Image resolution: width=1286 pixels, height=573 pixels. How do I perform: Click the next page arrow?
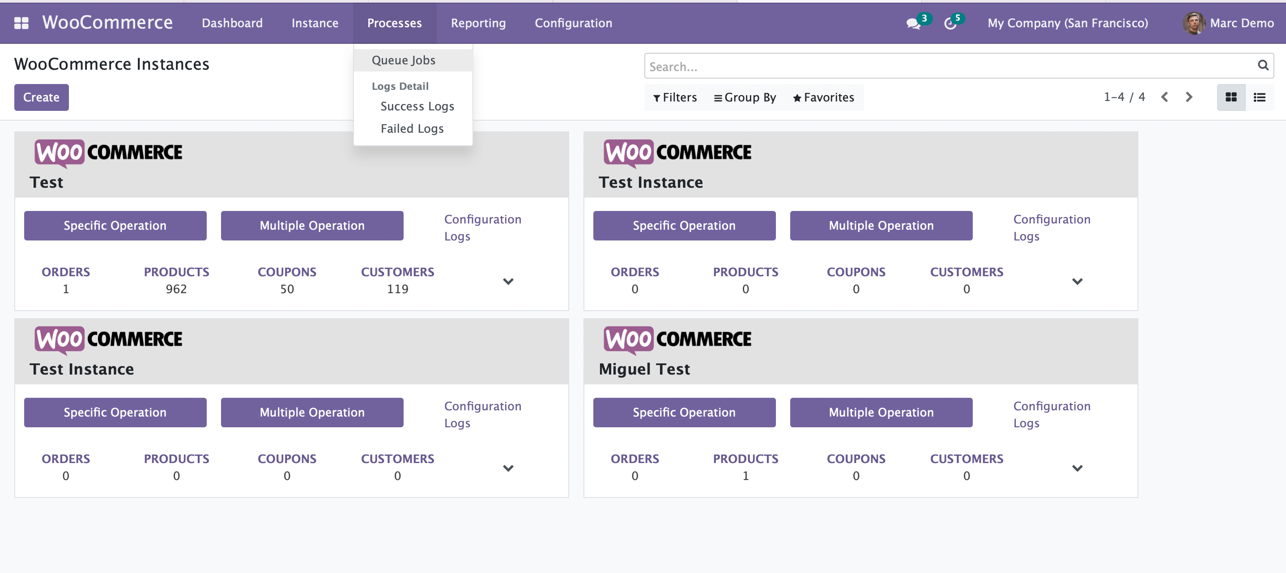tap(1188, 97)
